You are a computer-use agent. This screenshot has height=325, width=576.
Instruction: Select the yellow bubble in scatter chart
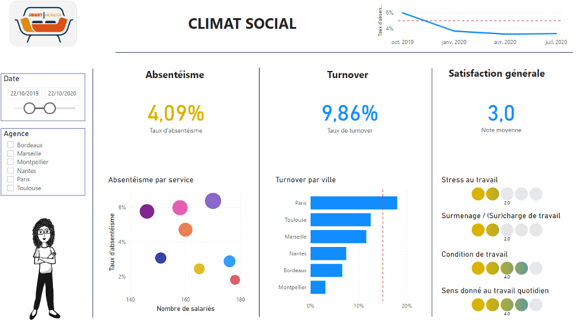199,269
